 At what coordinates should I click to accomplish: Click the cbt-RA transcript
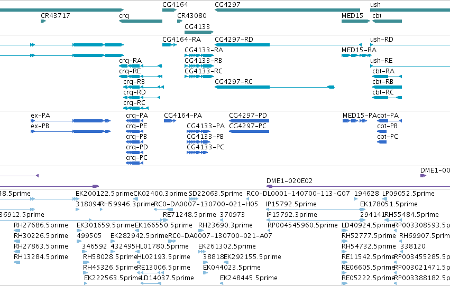(x=387, y=77)
